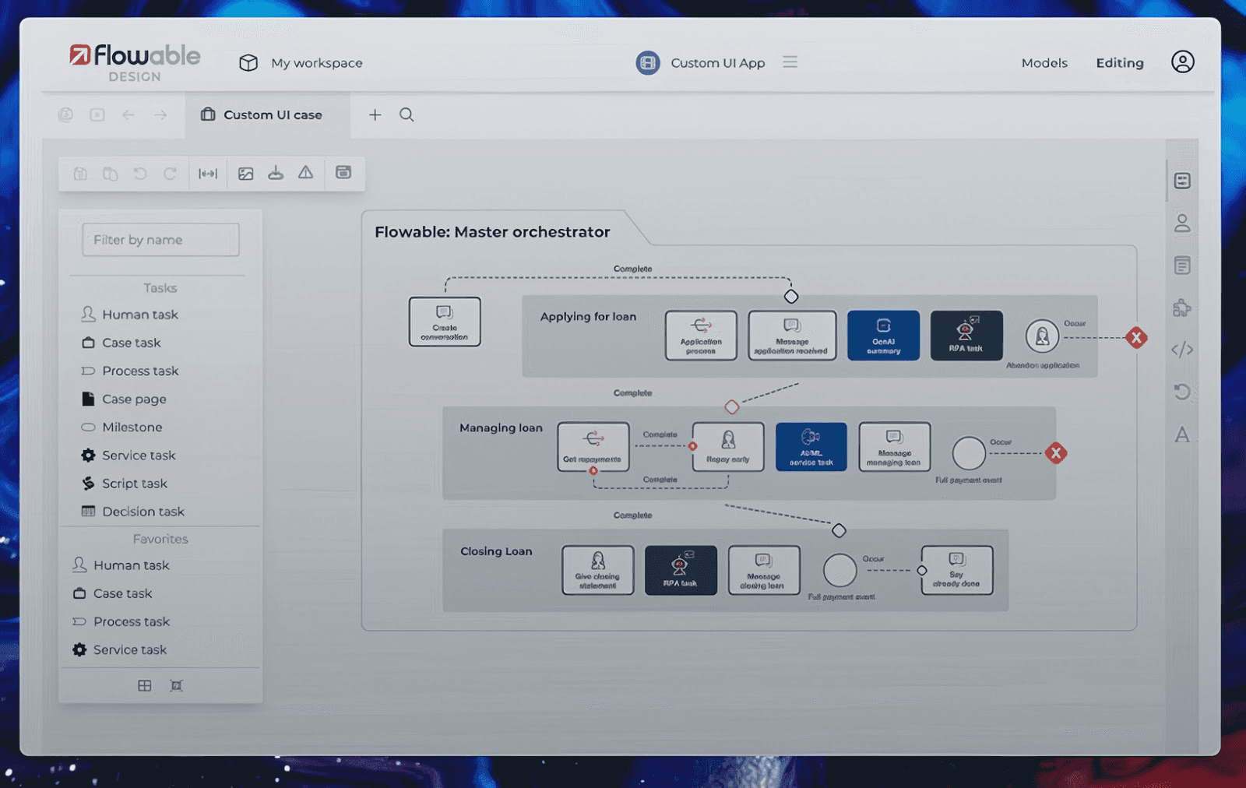The image size is (1246, 788).
Task: Select Process task under Tasks
Action: tap(131, 371)
